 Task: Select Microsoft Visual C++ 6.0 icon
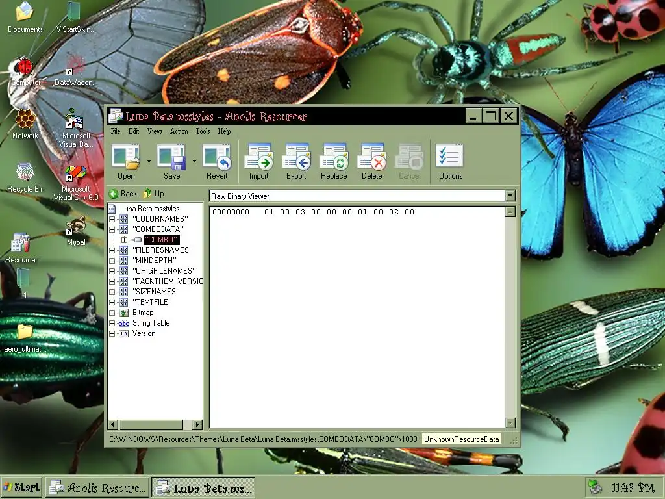point(75,183)
